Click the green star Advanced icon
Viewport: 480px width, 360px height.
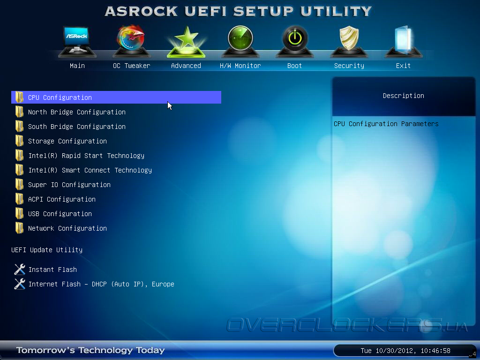tap(186, 42)
